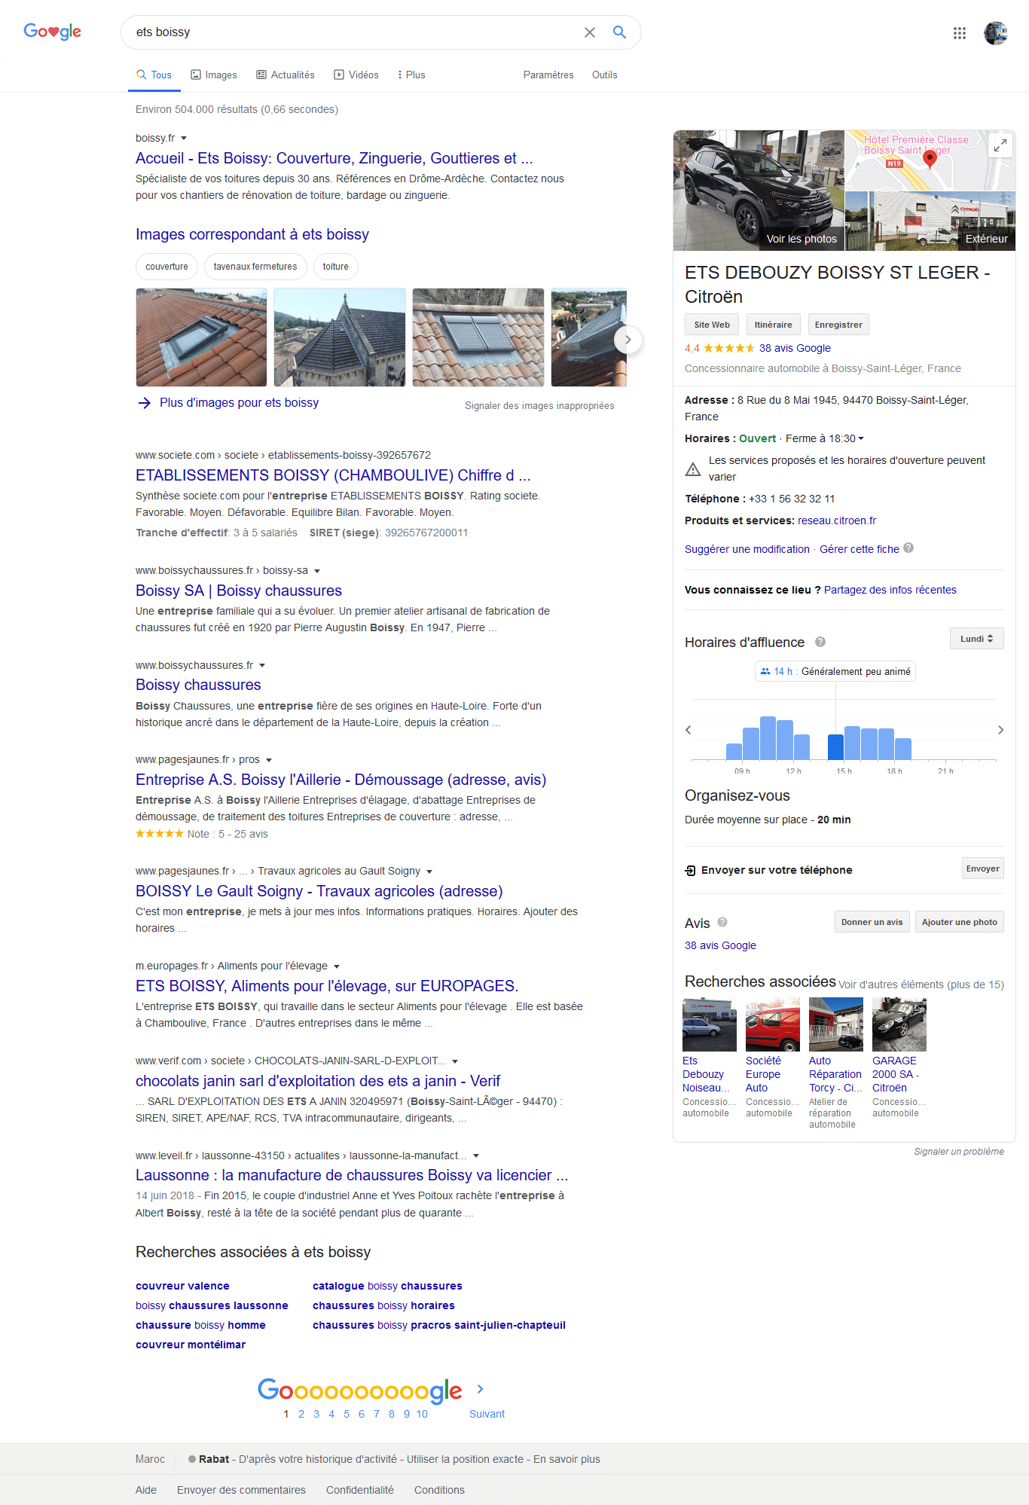Select the Tous tab
This screenshot has width=1029, height=1505.
pyautogui.click(x=154, y=75)
